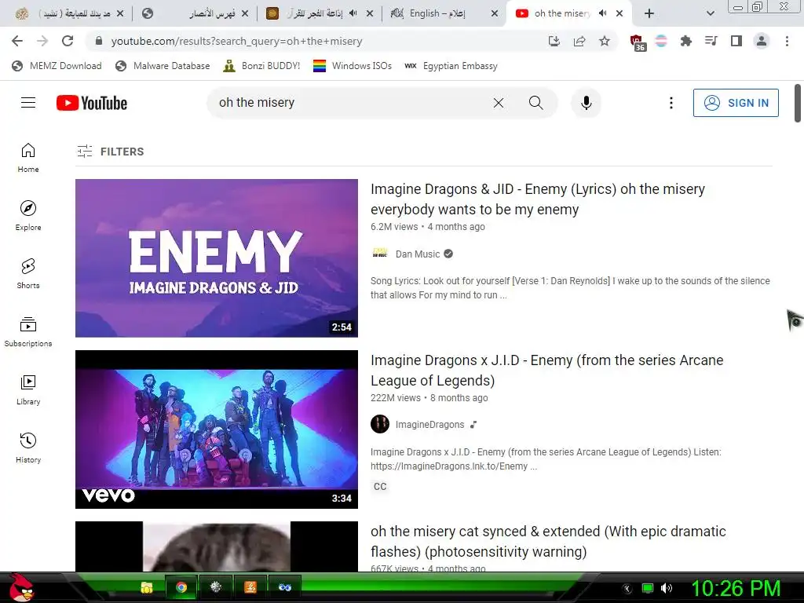
Task: Open Subscriptions in sidebar
Action: pyautogui.click(x=28, y=332)
